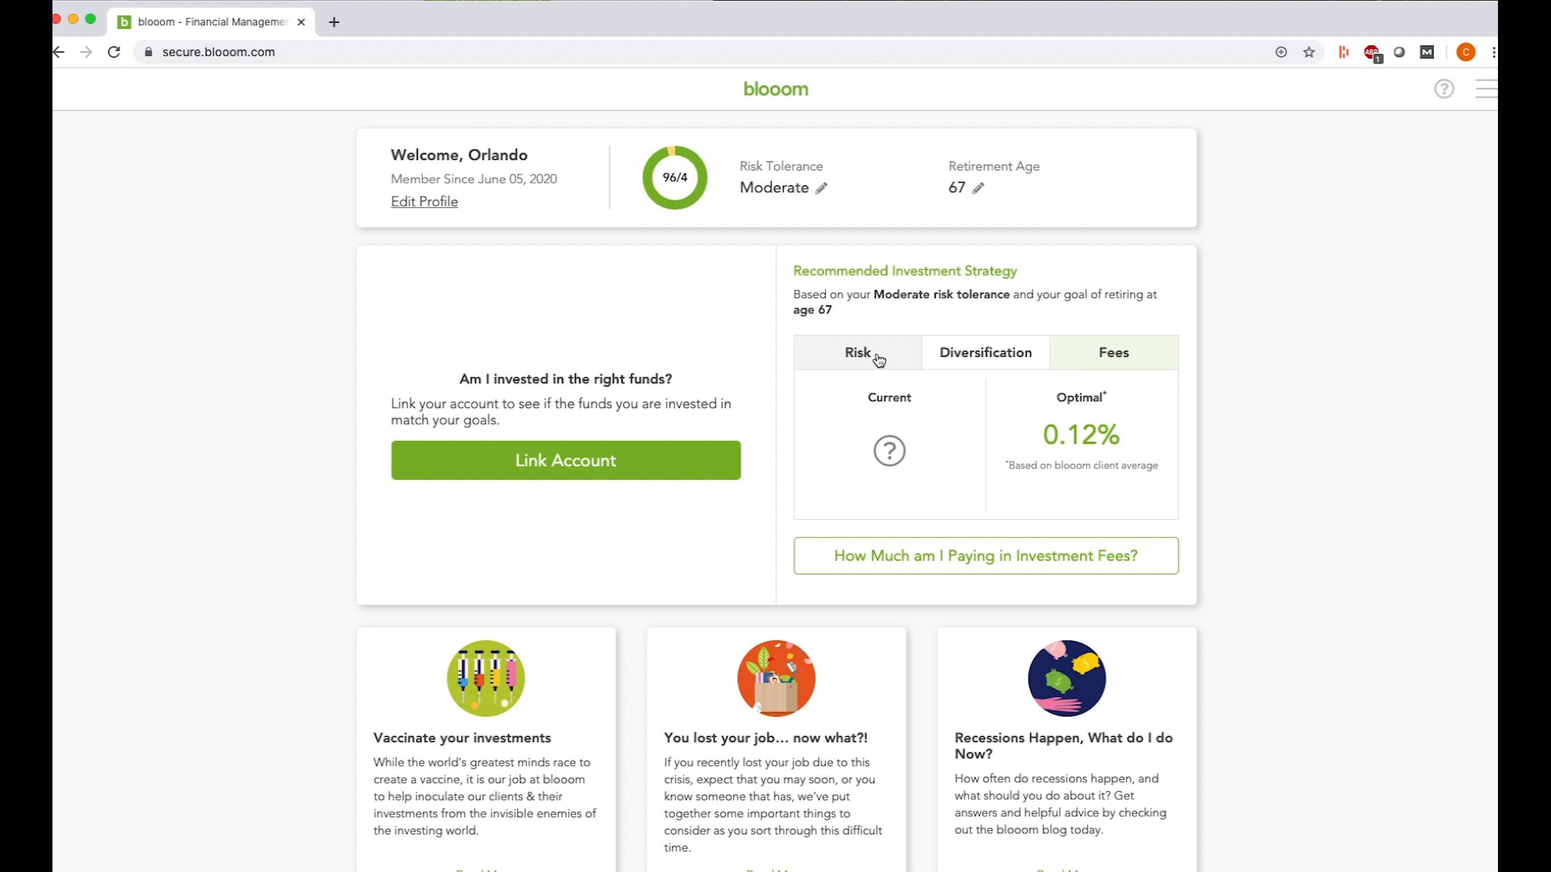
Task: Select the Fees tab
Action: (1113, 353)
